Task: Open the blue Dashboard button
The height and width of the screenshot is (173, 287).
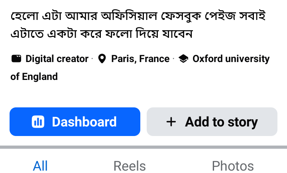Action: click(75, 122)
